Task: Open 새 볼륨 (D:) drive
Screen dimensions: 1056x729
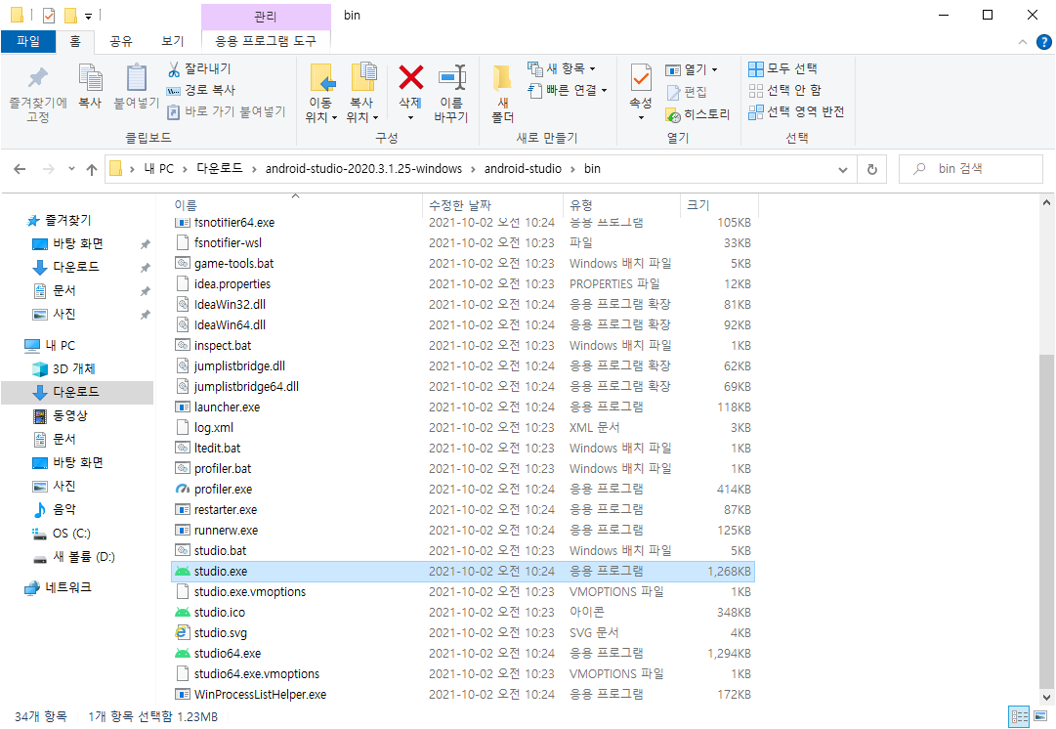Action: 83,557
